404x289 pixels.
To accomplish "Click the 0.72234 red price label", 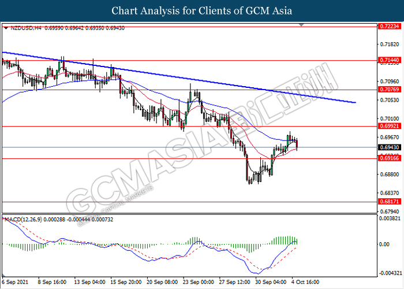I will 390,26.
